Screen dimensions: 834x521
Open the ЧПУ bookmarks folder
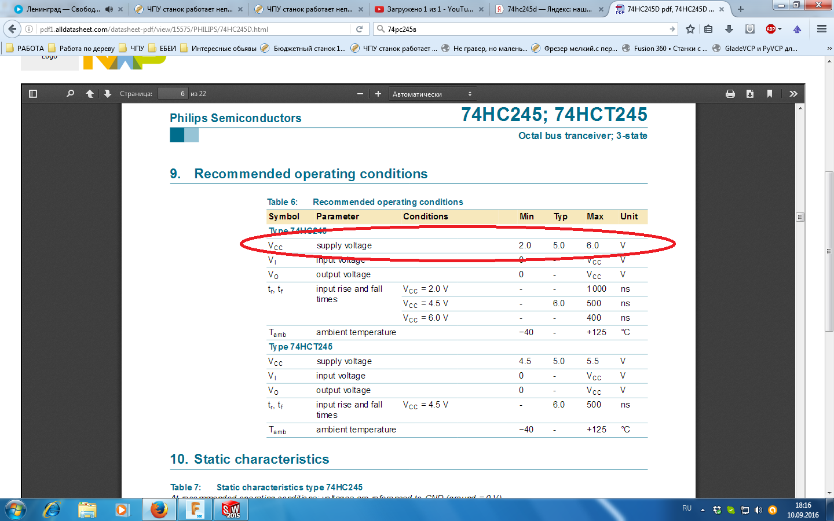(131, 49)
